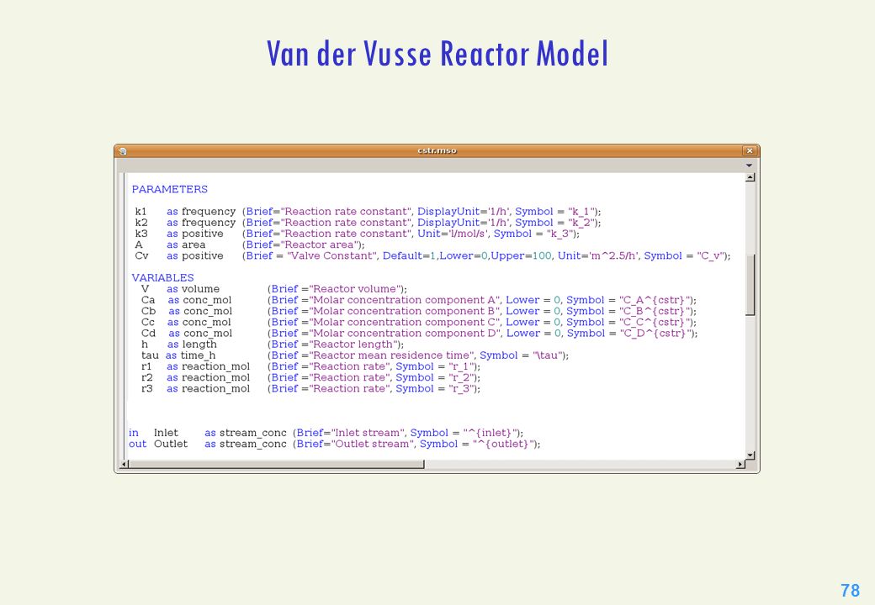Click the cstr.mso window menu icon
Image resolution: width=875 pixels, height=605 pixels.
[x=123, y=151]
